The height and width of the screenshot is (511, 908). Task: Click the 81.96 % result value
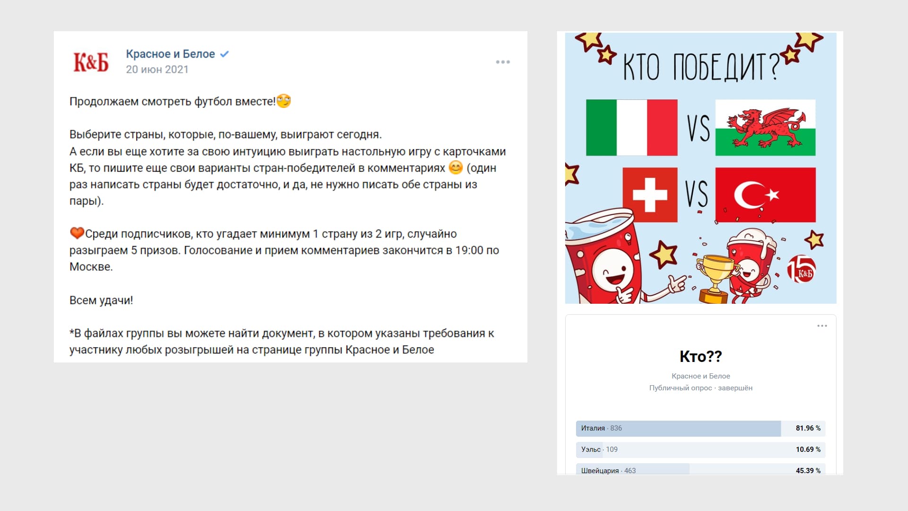(808, 428)
